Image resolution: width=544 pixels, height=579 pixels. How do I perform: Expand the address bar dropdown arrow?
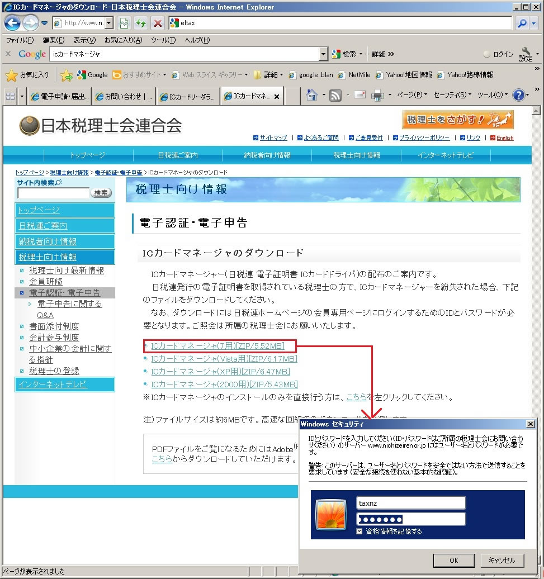pos(109,23)
